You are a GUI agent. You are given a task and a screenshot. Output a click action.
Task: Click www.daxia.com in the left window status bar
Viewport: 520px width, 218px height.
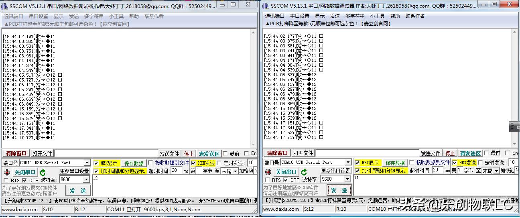click(x=20, y=210)
